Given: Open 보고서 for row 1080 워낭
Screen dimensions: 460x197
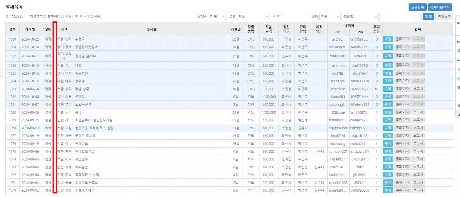Looking at the screenshot, I should click(418, 113).
